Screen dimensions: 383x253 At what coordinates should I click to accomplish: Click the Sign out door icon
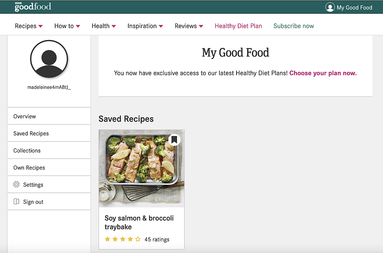(x=16, y=201)
